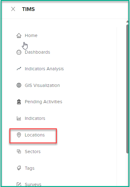
Task: Go to Indicators Analysis
Action: point(44,69)
